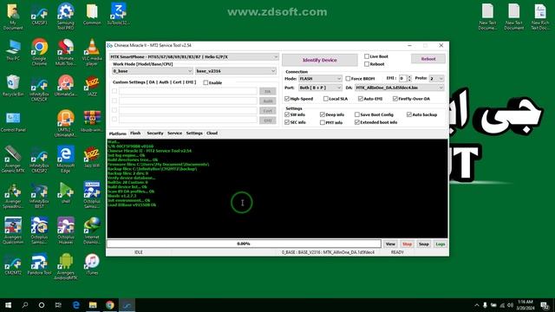Launch Avengers Qualcomm shortcut
The image size is (555, 312).
click(13, 231)
